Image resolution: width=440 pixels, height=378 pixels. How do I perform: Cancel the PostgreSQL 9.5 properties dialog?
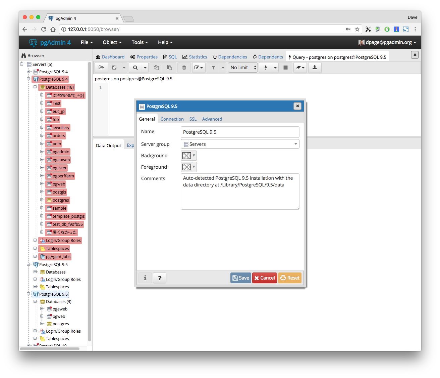click(x=264, y=278)
